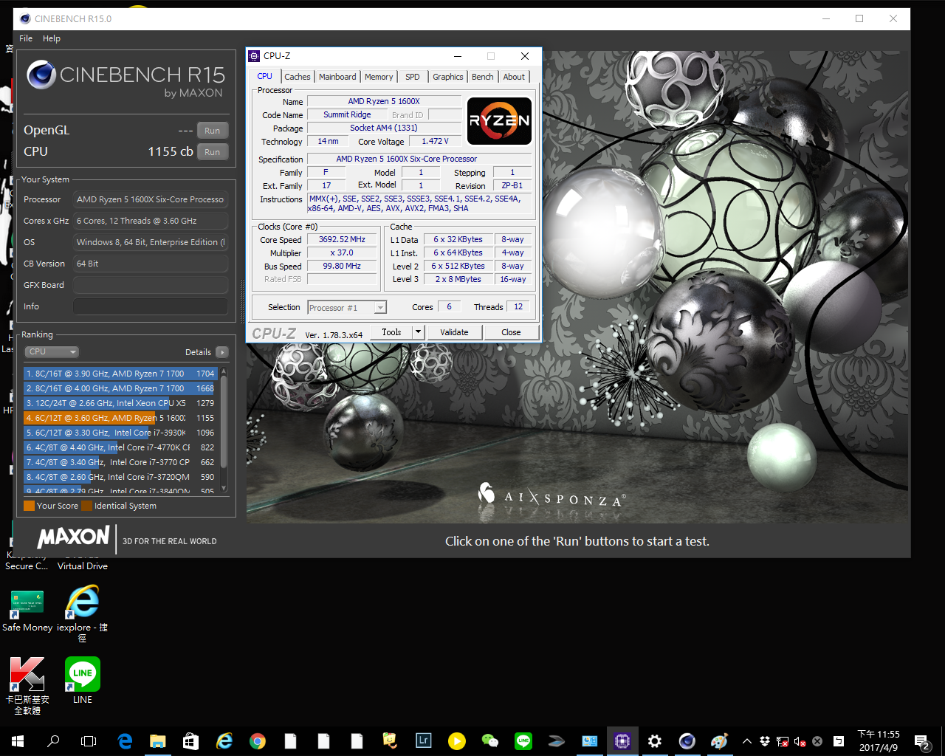Open the File menu in Cinebench

click(x=26, y=38)
